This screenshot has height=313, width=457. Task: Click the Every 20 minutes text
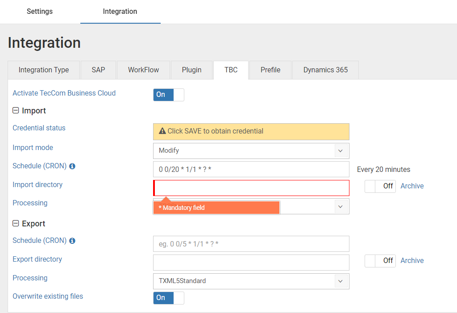tap(383, 170)
